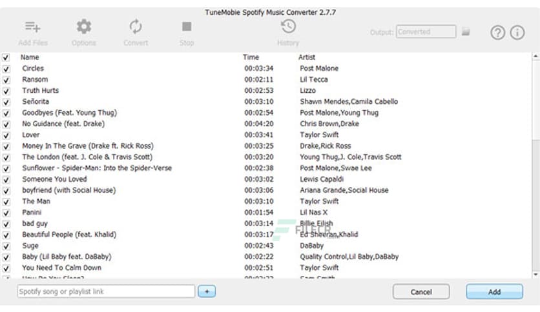The width and height of the screenshot is (540, 312).
Task: Uncheck the Money In The Grave checkbox
Action: (x=6, y=146)
